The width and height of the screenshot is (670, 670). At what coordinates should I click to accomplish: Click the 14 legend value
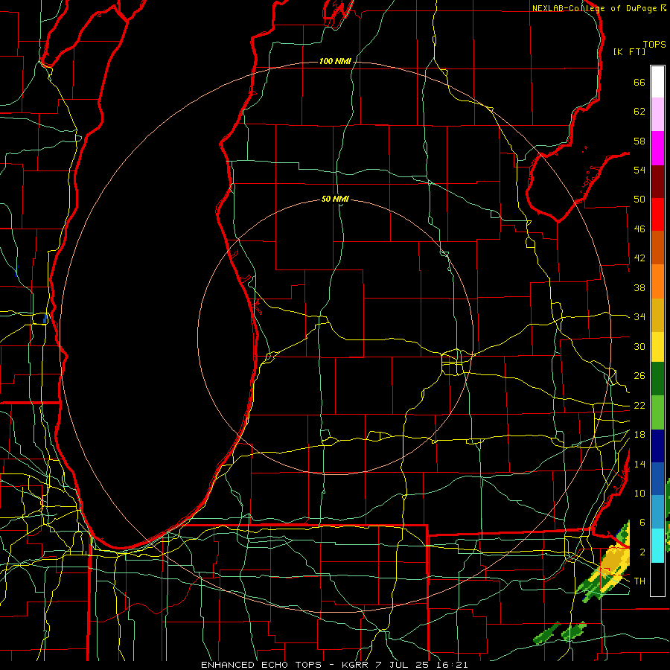click(x=639, y=464)
